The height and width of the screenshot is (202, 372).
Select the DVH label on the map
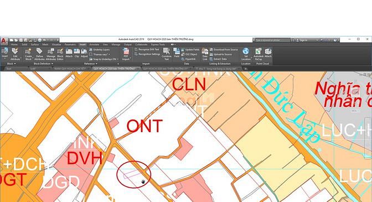click(85, 158)
